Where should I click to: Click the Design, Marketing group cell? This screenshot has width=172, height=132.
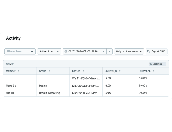53,93
